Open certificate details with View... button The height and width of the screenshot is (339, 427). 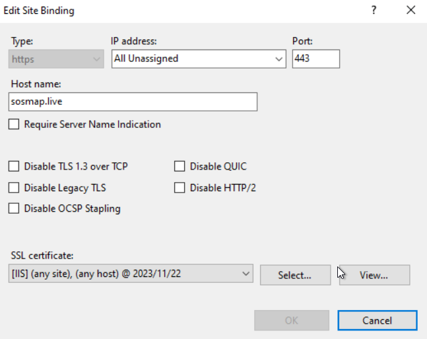pyautogui.click(x=374, y=275)
